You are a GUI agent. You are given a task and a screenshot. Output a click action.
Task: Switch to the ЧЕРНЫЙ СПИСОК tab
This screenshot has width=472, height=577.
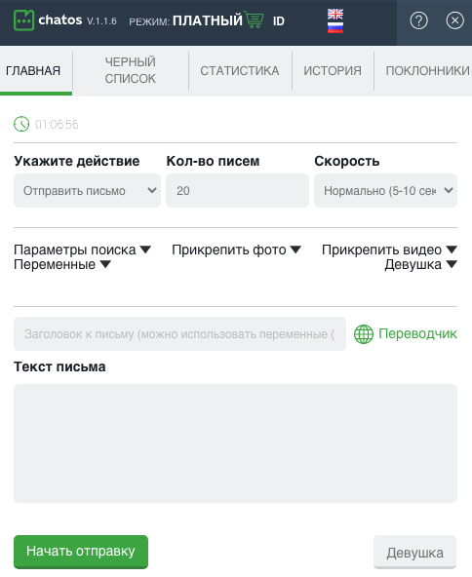131,70
